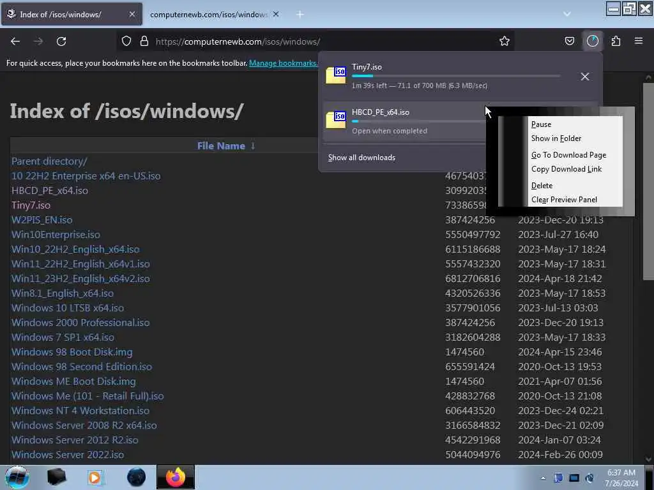The height and width of the screenshot is (490, 654).
Task: Click the taskbar clock showing 6:37 AM
Action: click(621, 478)
